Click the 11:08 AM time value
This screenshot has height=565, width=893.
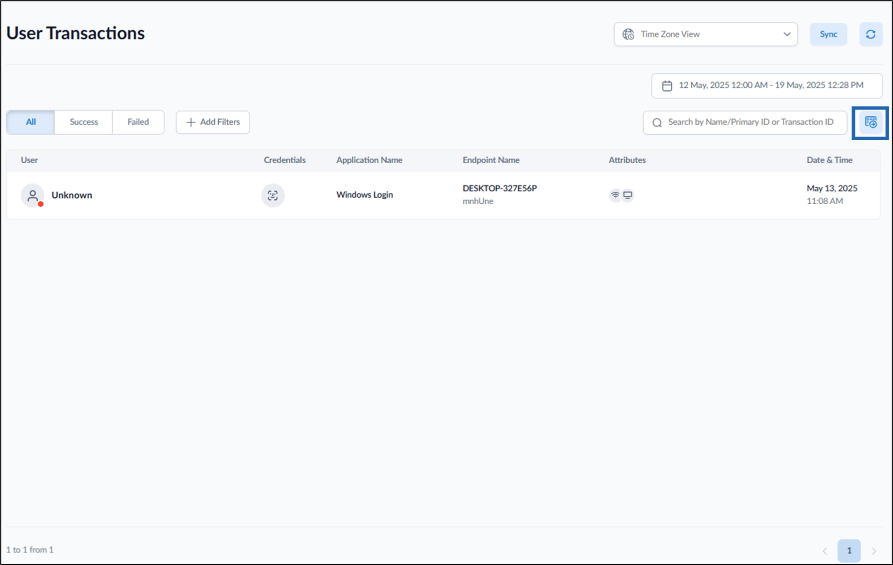824,201
